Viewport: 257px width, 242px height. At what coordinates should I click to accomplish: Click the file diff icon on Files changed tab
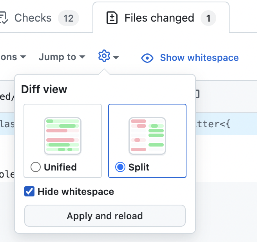112,18
